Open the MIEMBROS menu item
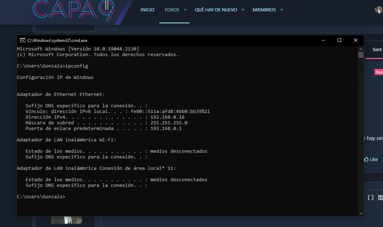This screenshot has height=227, width=383. [264, 10]
